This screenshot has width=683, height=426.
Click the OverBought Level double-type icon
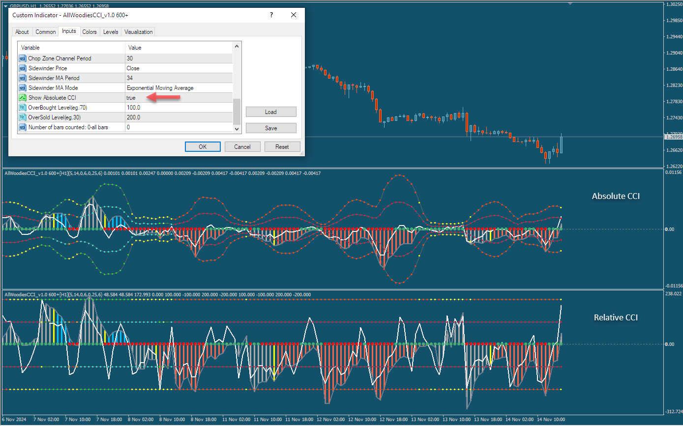click(22, 108)
